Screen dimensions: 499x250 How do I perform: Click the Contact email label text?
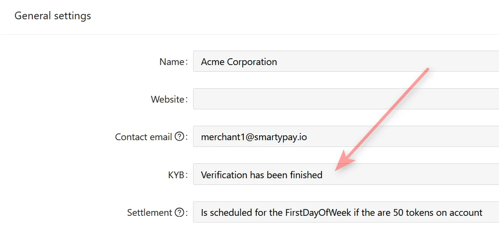coord(143,137)
